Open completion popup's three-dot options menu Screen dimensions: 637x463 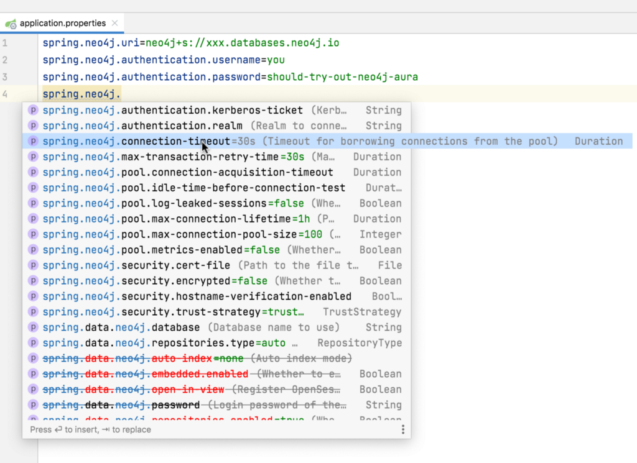pos(402,429)
